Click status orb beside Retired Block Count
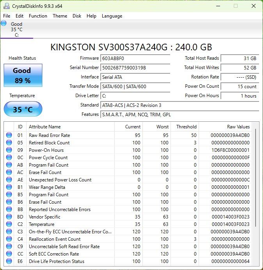Viewport: 263px width, 270px height. pos(9,142)
